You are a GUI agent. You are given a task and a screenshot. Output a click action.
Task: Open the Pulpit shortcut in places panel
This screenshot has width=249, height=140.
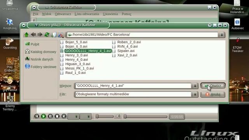click(x=32, y=44)
